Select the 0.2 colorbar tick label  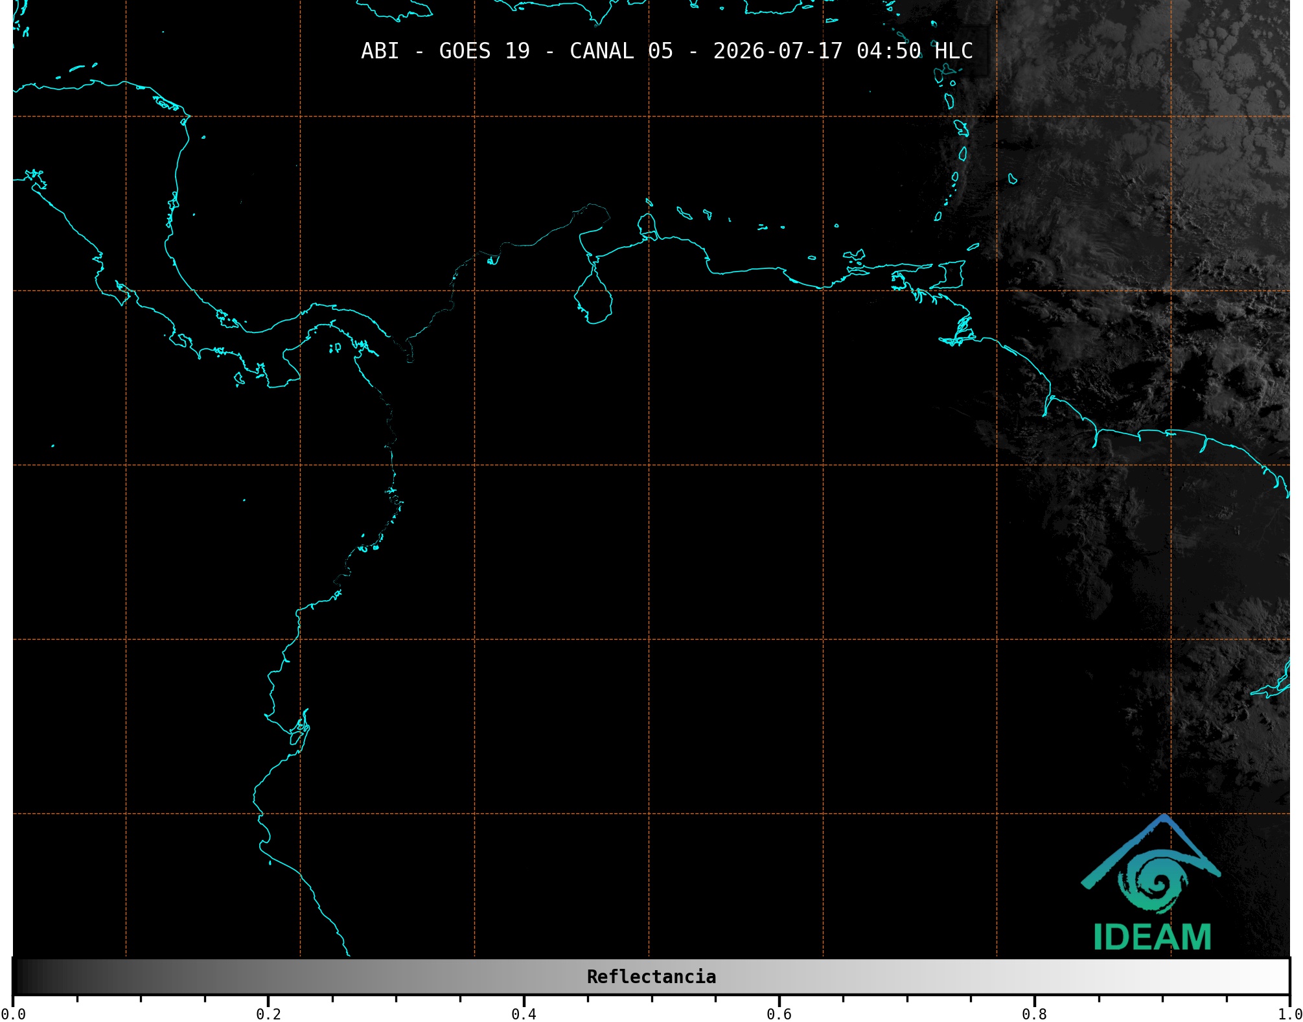pyautogui.click(x=268, y=1014)
